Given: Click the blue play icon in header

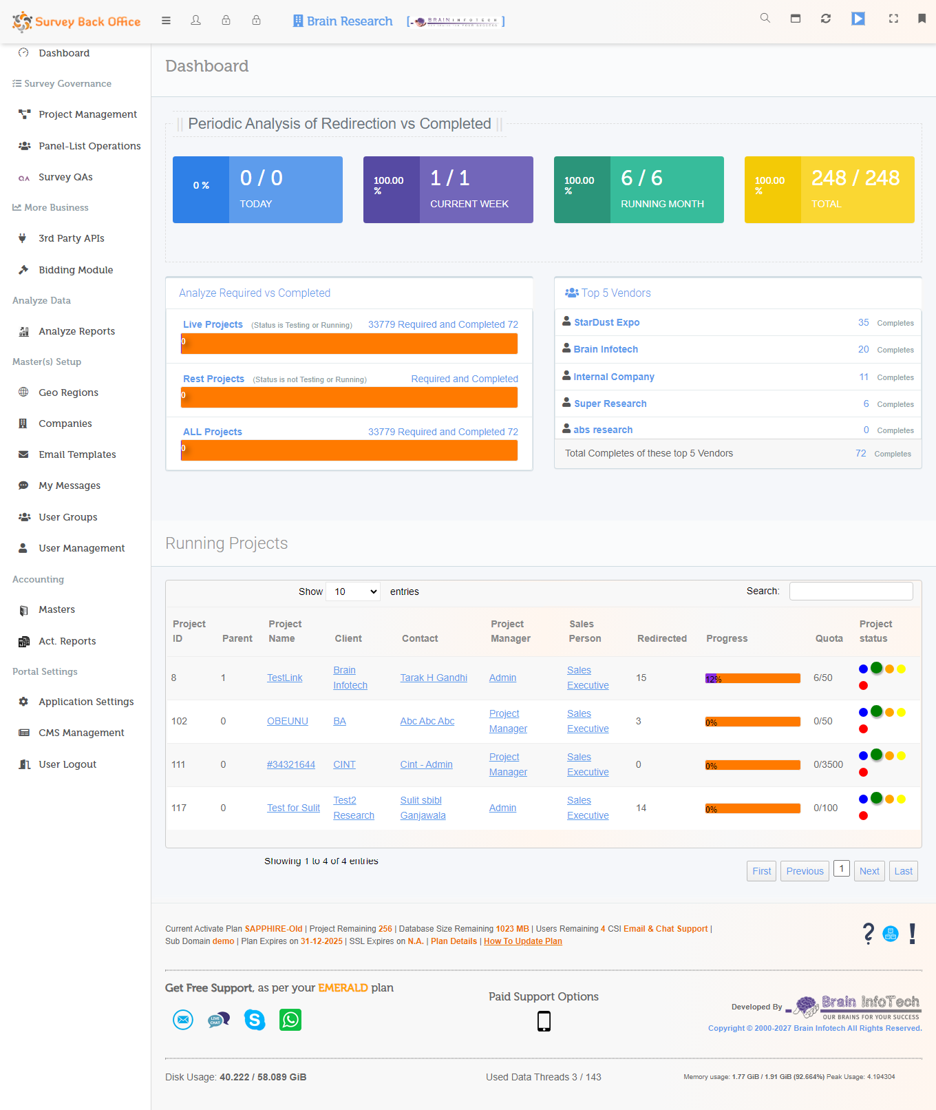Looking at the screenshot, I should [858, 19].
